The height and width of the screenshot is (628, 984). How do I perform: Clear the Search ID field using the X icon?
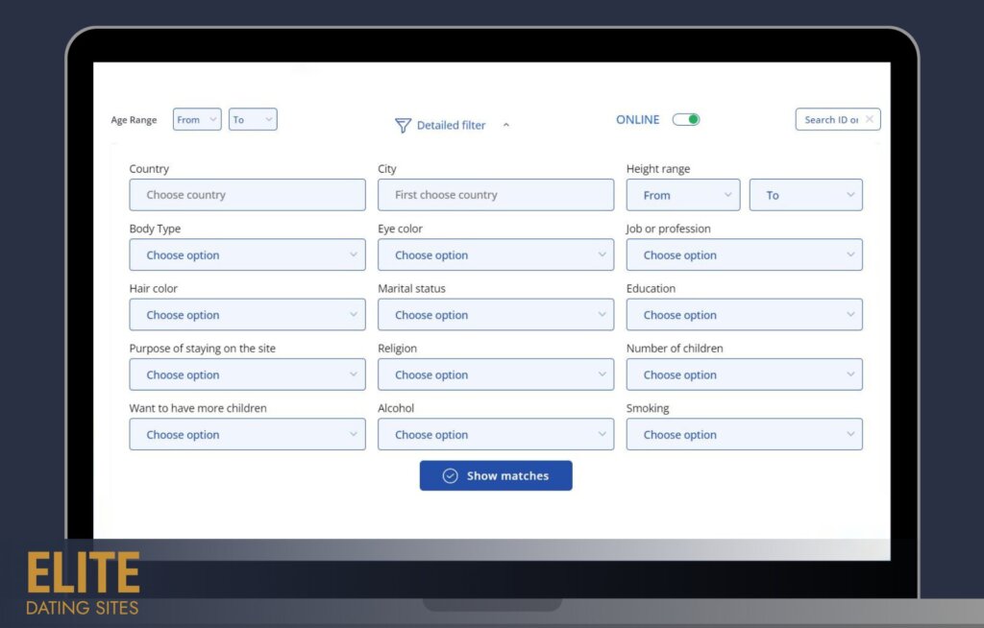tap(870, 119)
